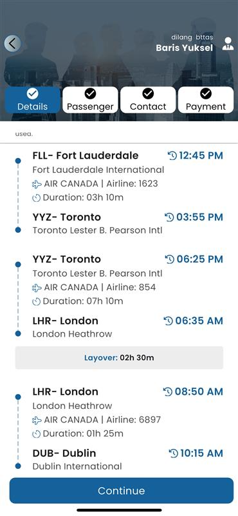Tap clock icon beside 03:55 PM arrival
This screenshot has width=238, height=516.
pos(169,217)
